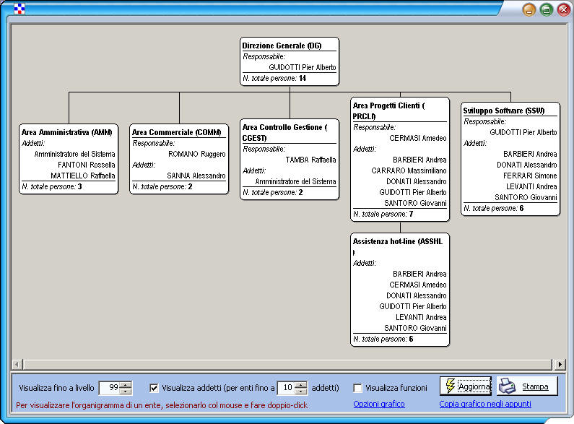
Task: Maximize the window with the green button
Action: coord(547,9)
